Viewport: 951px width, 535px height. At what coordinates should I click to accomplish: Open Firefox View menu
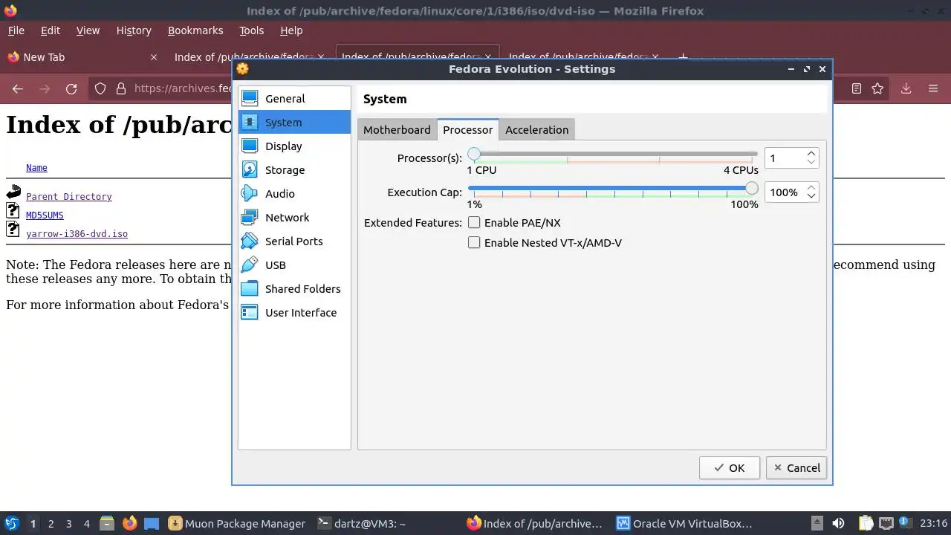pos(88,30)
